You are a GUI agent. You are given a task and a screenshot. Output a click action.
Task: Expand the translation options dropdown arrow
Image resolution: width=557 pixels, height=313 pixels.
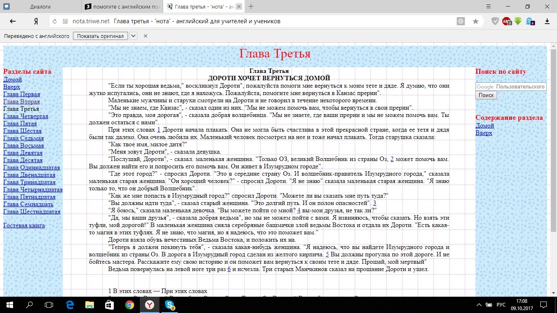(x=133, y=36)
